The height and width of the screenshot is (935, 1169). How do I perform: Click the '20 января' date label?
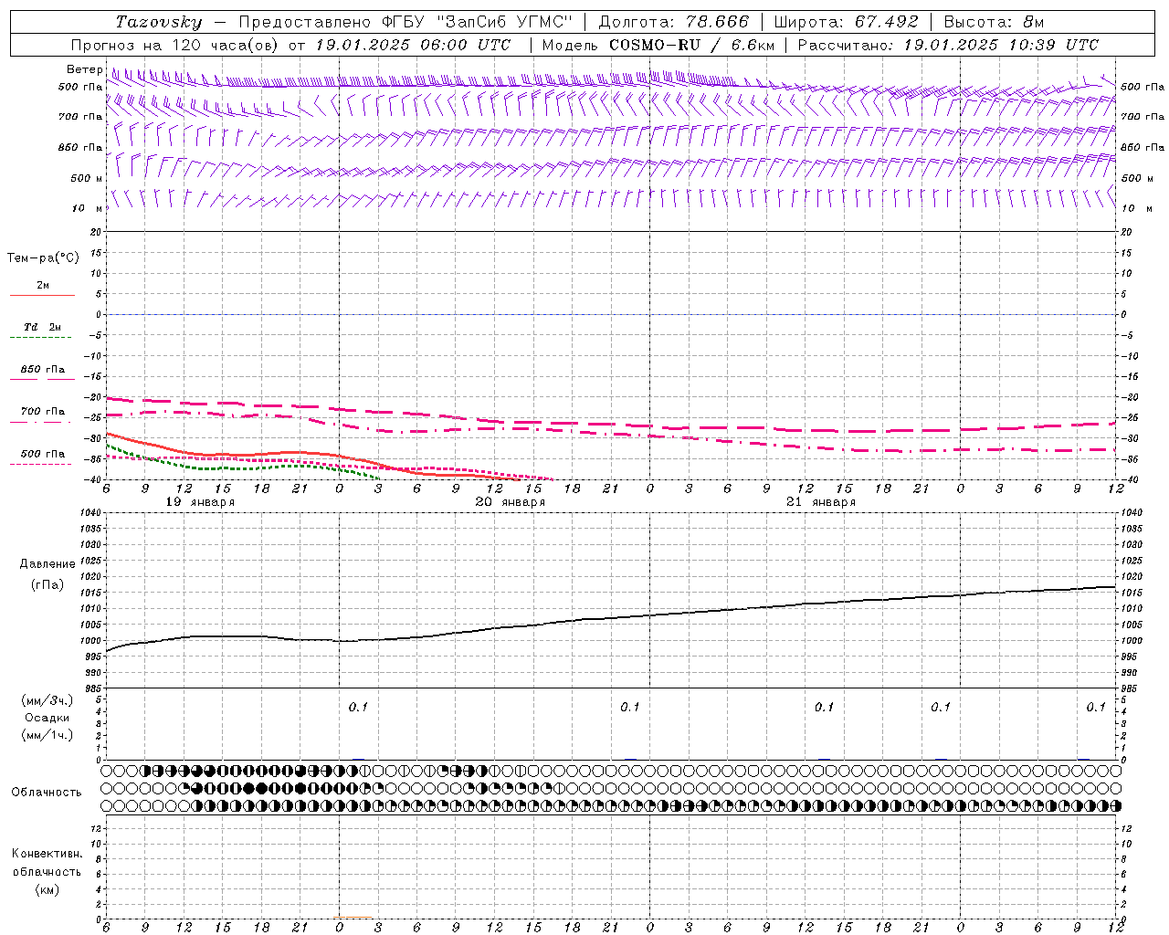pyautogui.click(x=511, y=502)
